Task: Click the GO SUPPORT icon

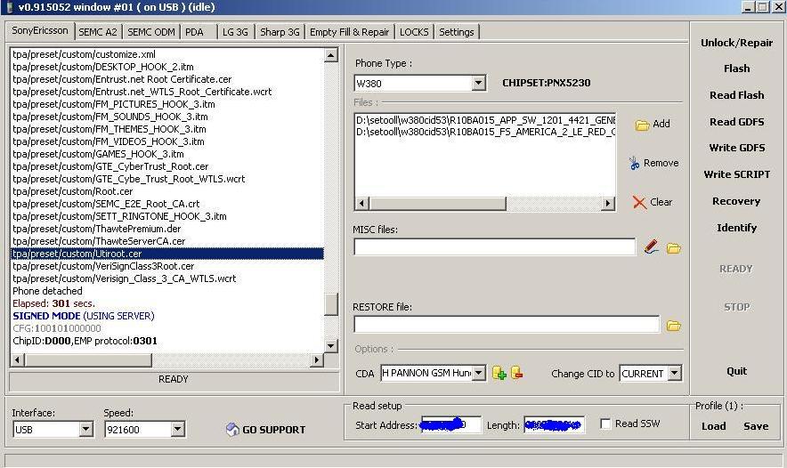Action: click(x=232, y=430)
